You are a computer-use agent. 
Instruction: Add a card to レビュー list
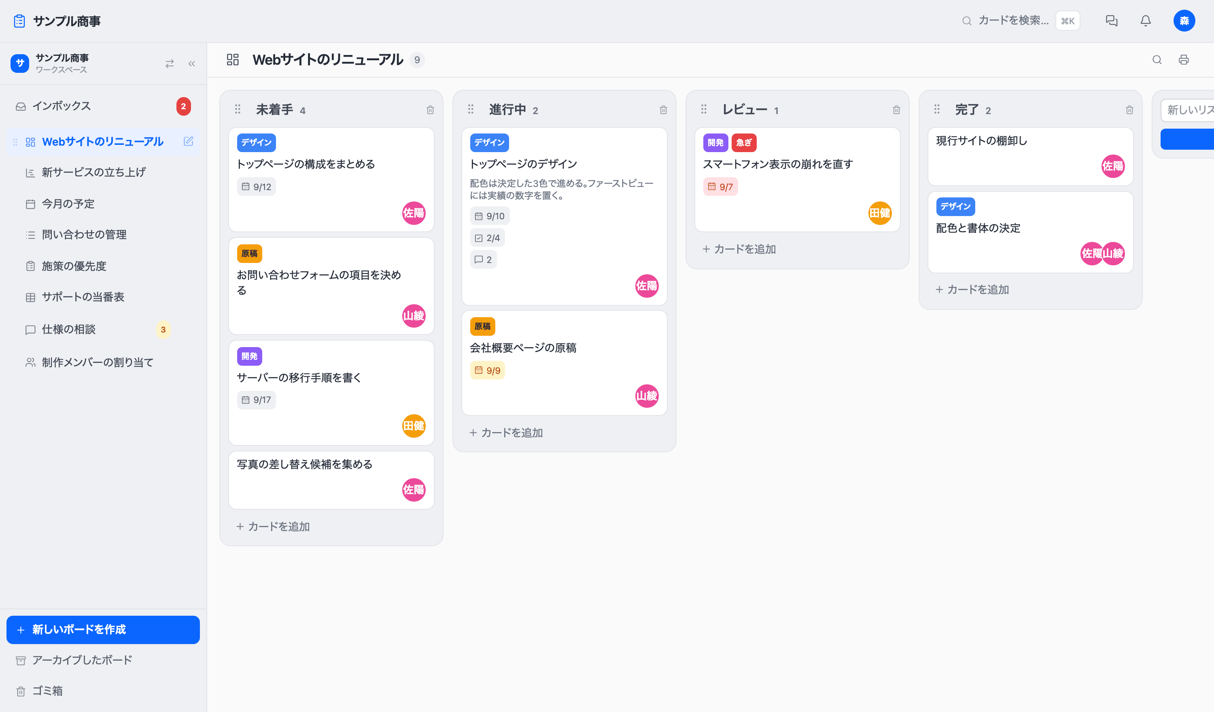click(x=739, y=249)
